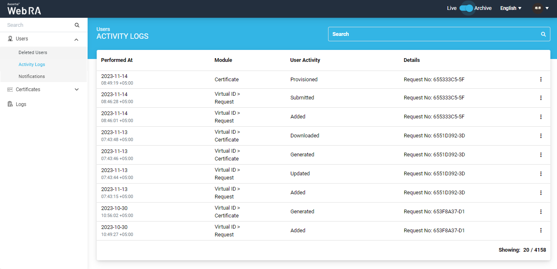This screenshot has width=557, height=269.
Task: Open Activity Logs sidebar link
Action: [x=32, y=64]
